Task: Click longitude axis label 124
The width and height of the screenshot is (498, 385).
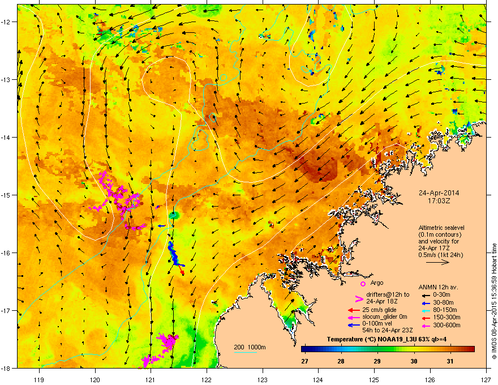Action: click(318, 379)
